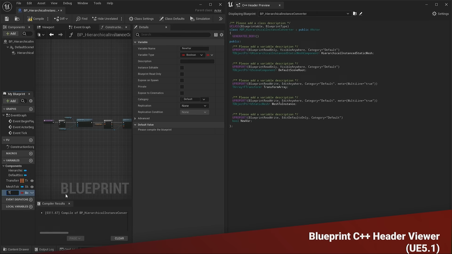Viewport: 452px width, 254px height.
Task: Open the Compile options three-dot menu
Action: 48,19
